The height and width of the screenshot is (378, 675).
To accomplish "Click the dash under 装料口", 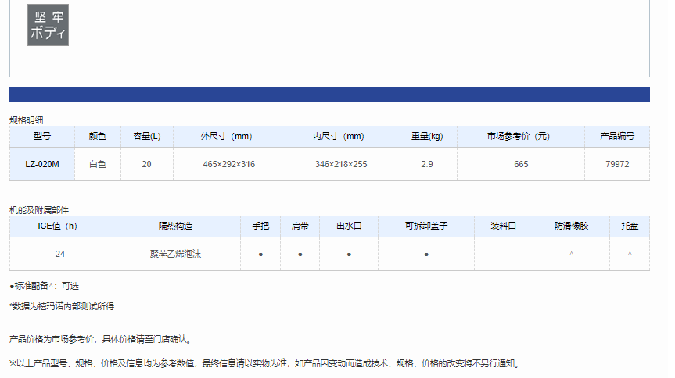I will [x=504, y=255].
